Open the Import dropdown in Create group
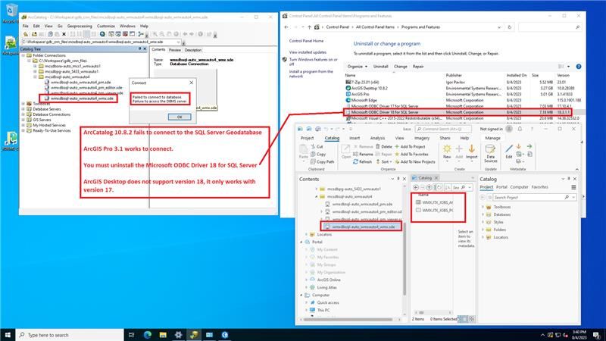 tap(471, 152)
